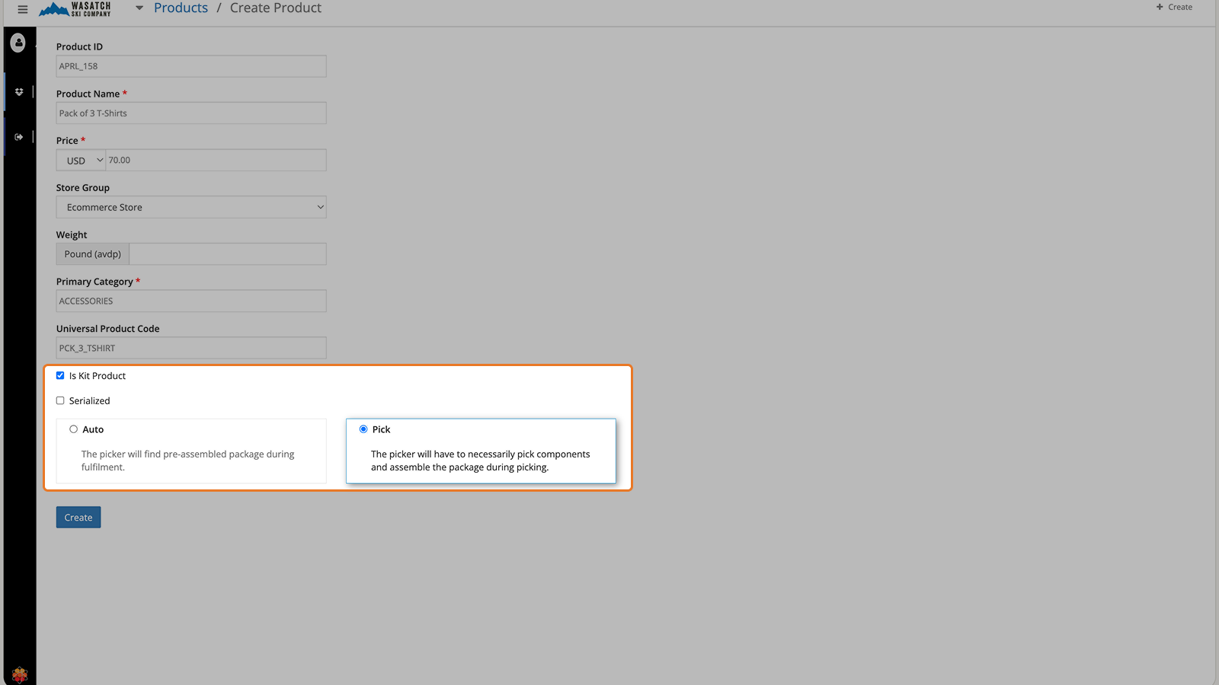Uncheck the Is Kit Product checkbox

pos(60,376)
